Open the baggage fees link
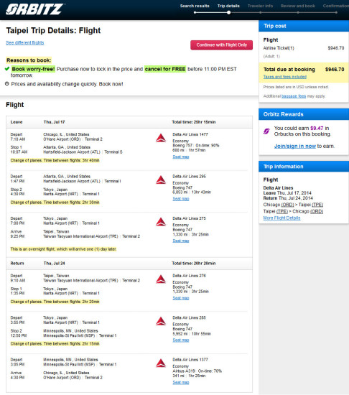349x395 pixels. pos(294,96)
